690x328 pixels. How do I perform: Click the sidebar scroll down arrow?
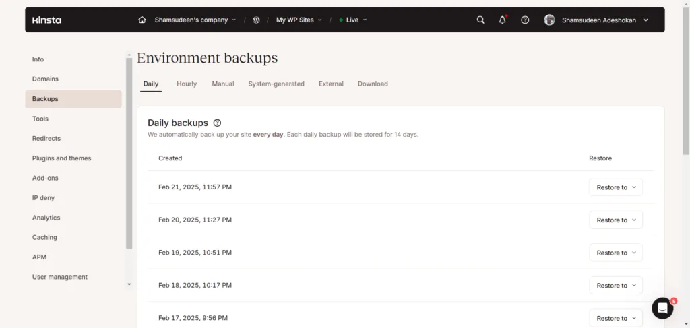(129, 284)
